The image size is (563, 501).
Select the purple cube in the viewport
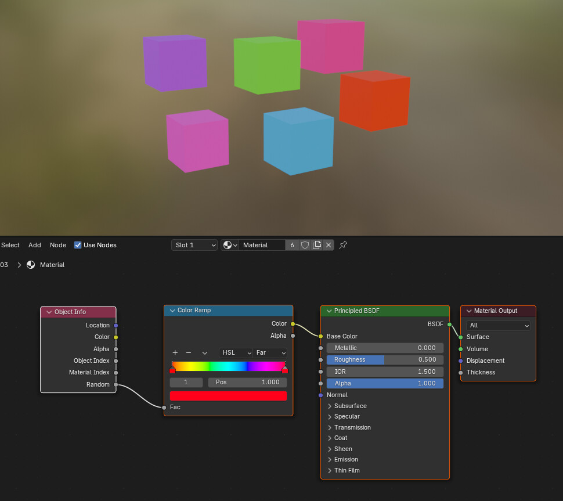point(175,63)
